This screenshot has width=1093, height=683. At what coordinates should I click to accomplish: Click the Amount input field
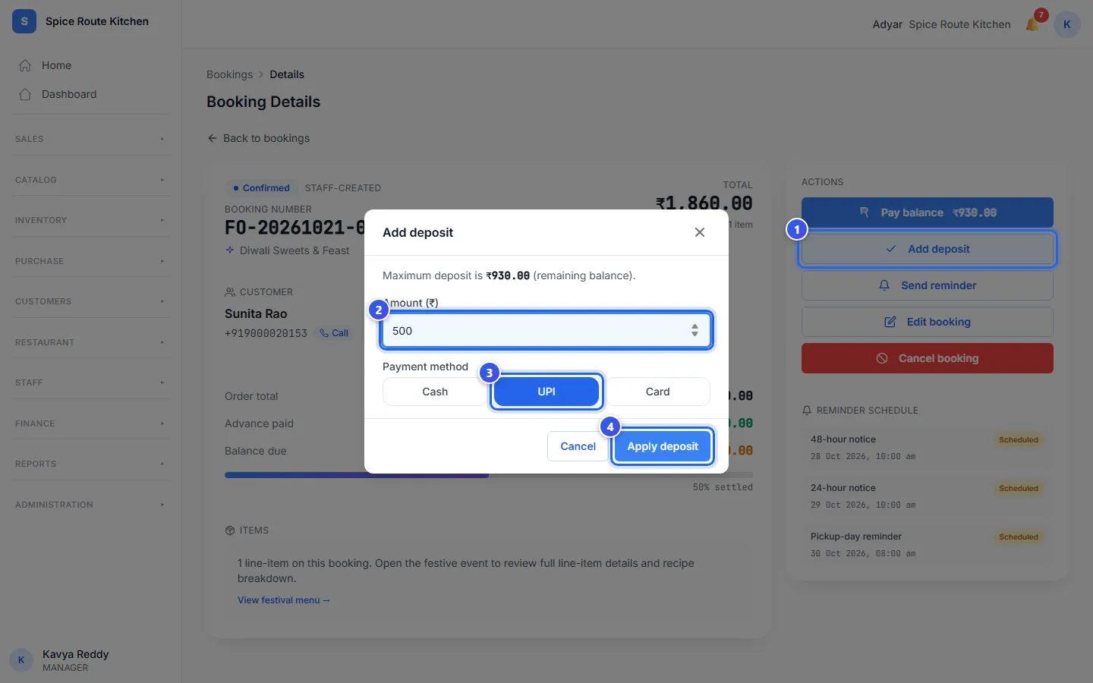[x=546, y=331]
